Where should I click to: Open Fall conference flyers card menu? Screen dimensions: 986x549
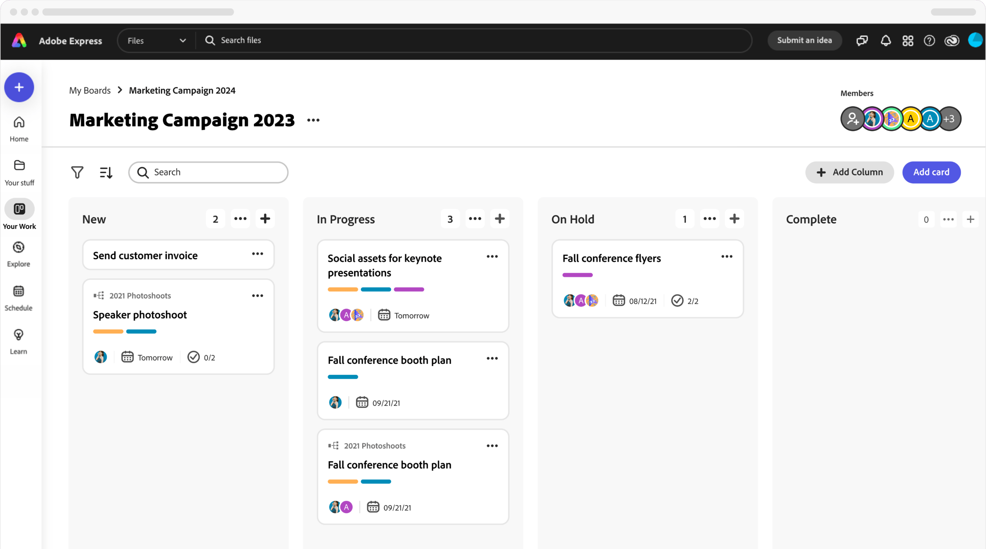click(727, 257)
